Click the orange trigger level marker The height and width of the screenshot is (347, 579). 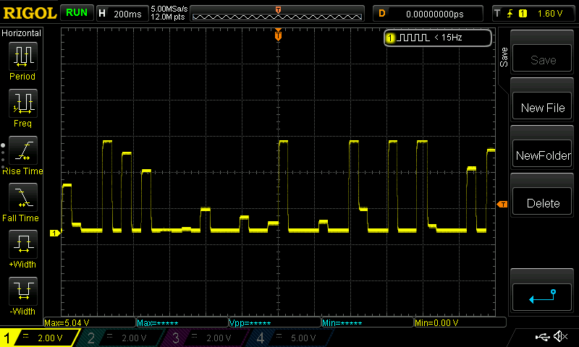click(501, 205)
